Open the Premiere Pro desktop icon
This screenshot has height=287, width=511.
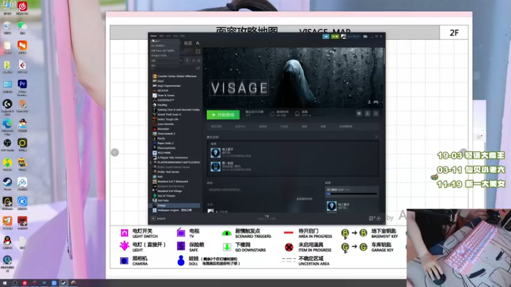pyautogui.click(x=22, y=84)
